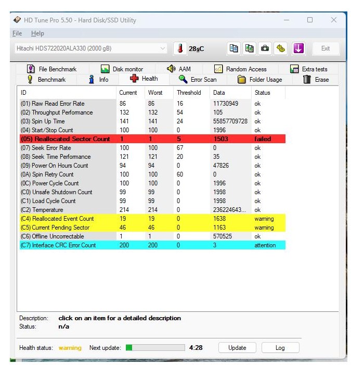Click the Exit button
The height and width of the screenshot is (365, 351).
325,48
